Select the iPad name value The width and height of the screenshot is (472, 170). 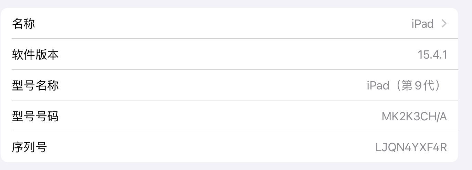[x=422, y=24]
